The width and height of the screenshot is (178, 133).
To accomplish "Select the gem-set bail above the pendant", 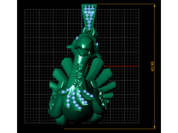I will click(x=89, y=18).
